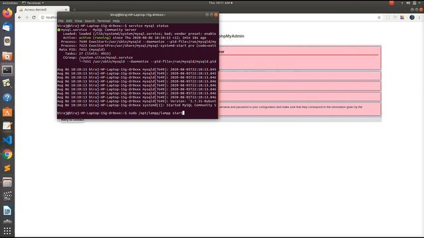Select the Access denied browser tab
The image size is (424, 238).
click(42, 9)
